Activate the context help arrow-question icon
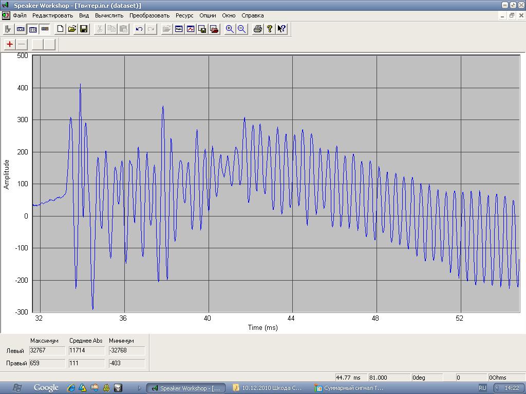526x394 pixels. tap(281, 29)
